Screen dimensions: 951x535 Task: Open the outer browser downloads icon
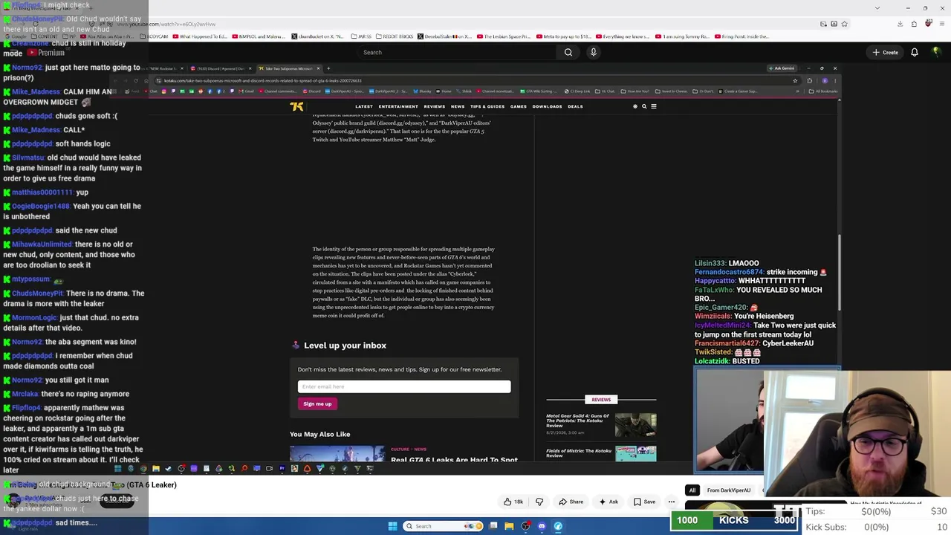[x=900, y=24]
